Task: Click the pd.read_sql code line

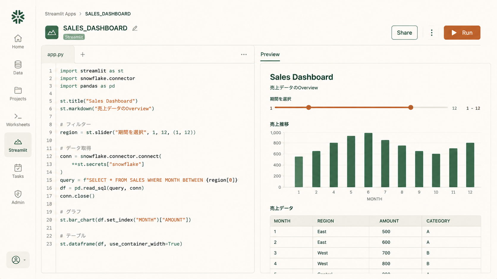Action: point(102,188)
